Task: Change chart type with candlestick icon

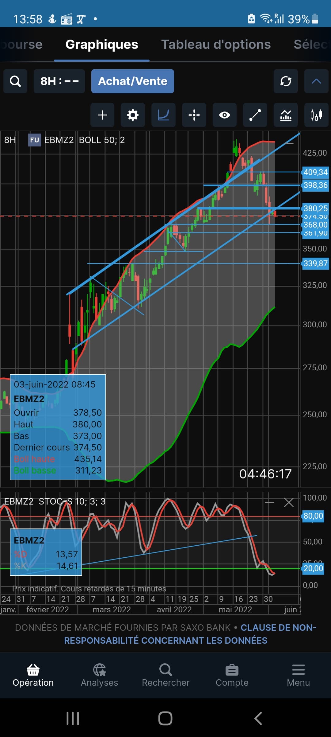Action: click(316, 115)
